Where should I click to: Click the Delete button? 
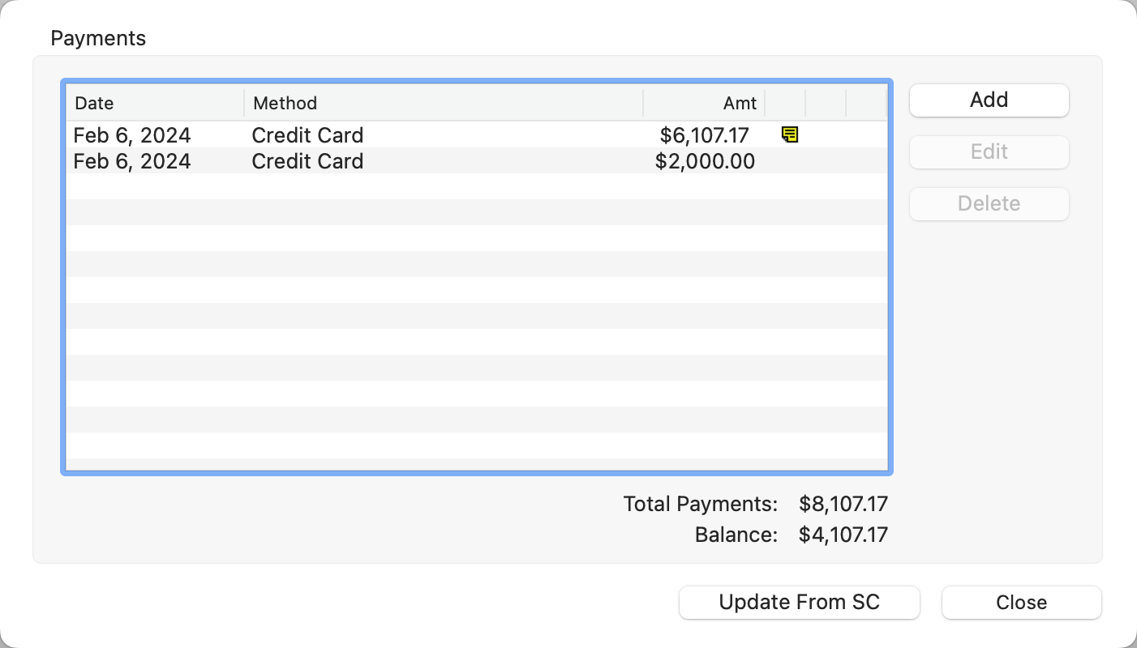(x=989, y=203)
